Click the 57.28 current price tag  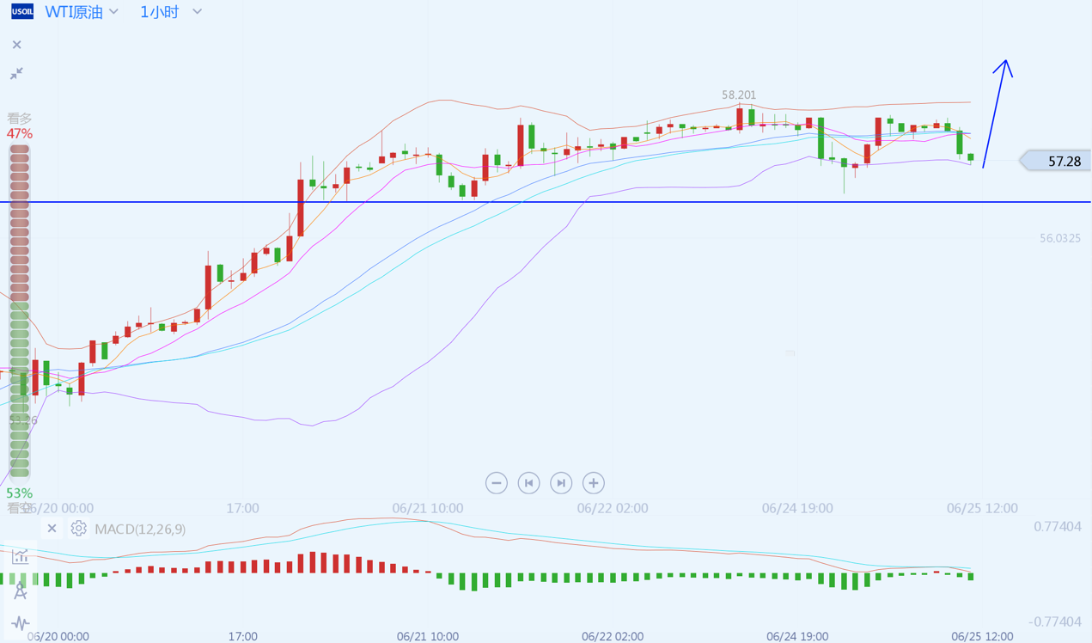click(1058, 161)
